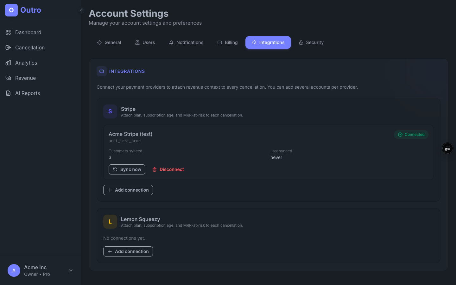Image resolution: width=456 pixels, height=285 pixels.
Task: Open the Revenue section
Action: (41, 78)
